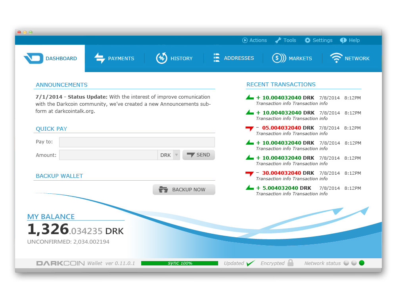Viewport: 397px width, 288px height.
Task: Click the BACKUP NOW button
Action: pos(184,190)
